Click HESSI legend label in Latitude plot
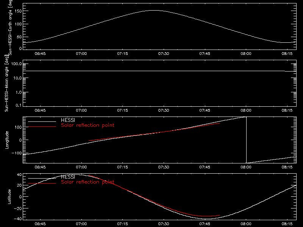 click(x=68, y=177)
